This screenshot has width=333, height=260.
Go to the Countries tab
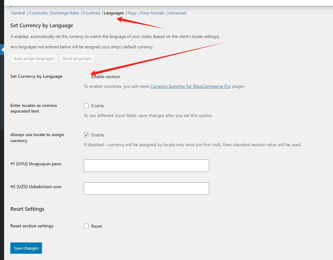coord(92,13)
